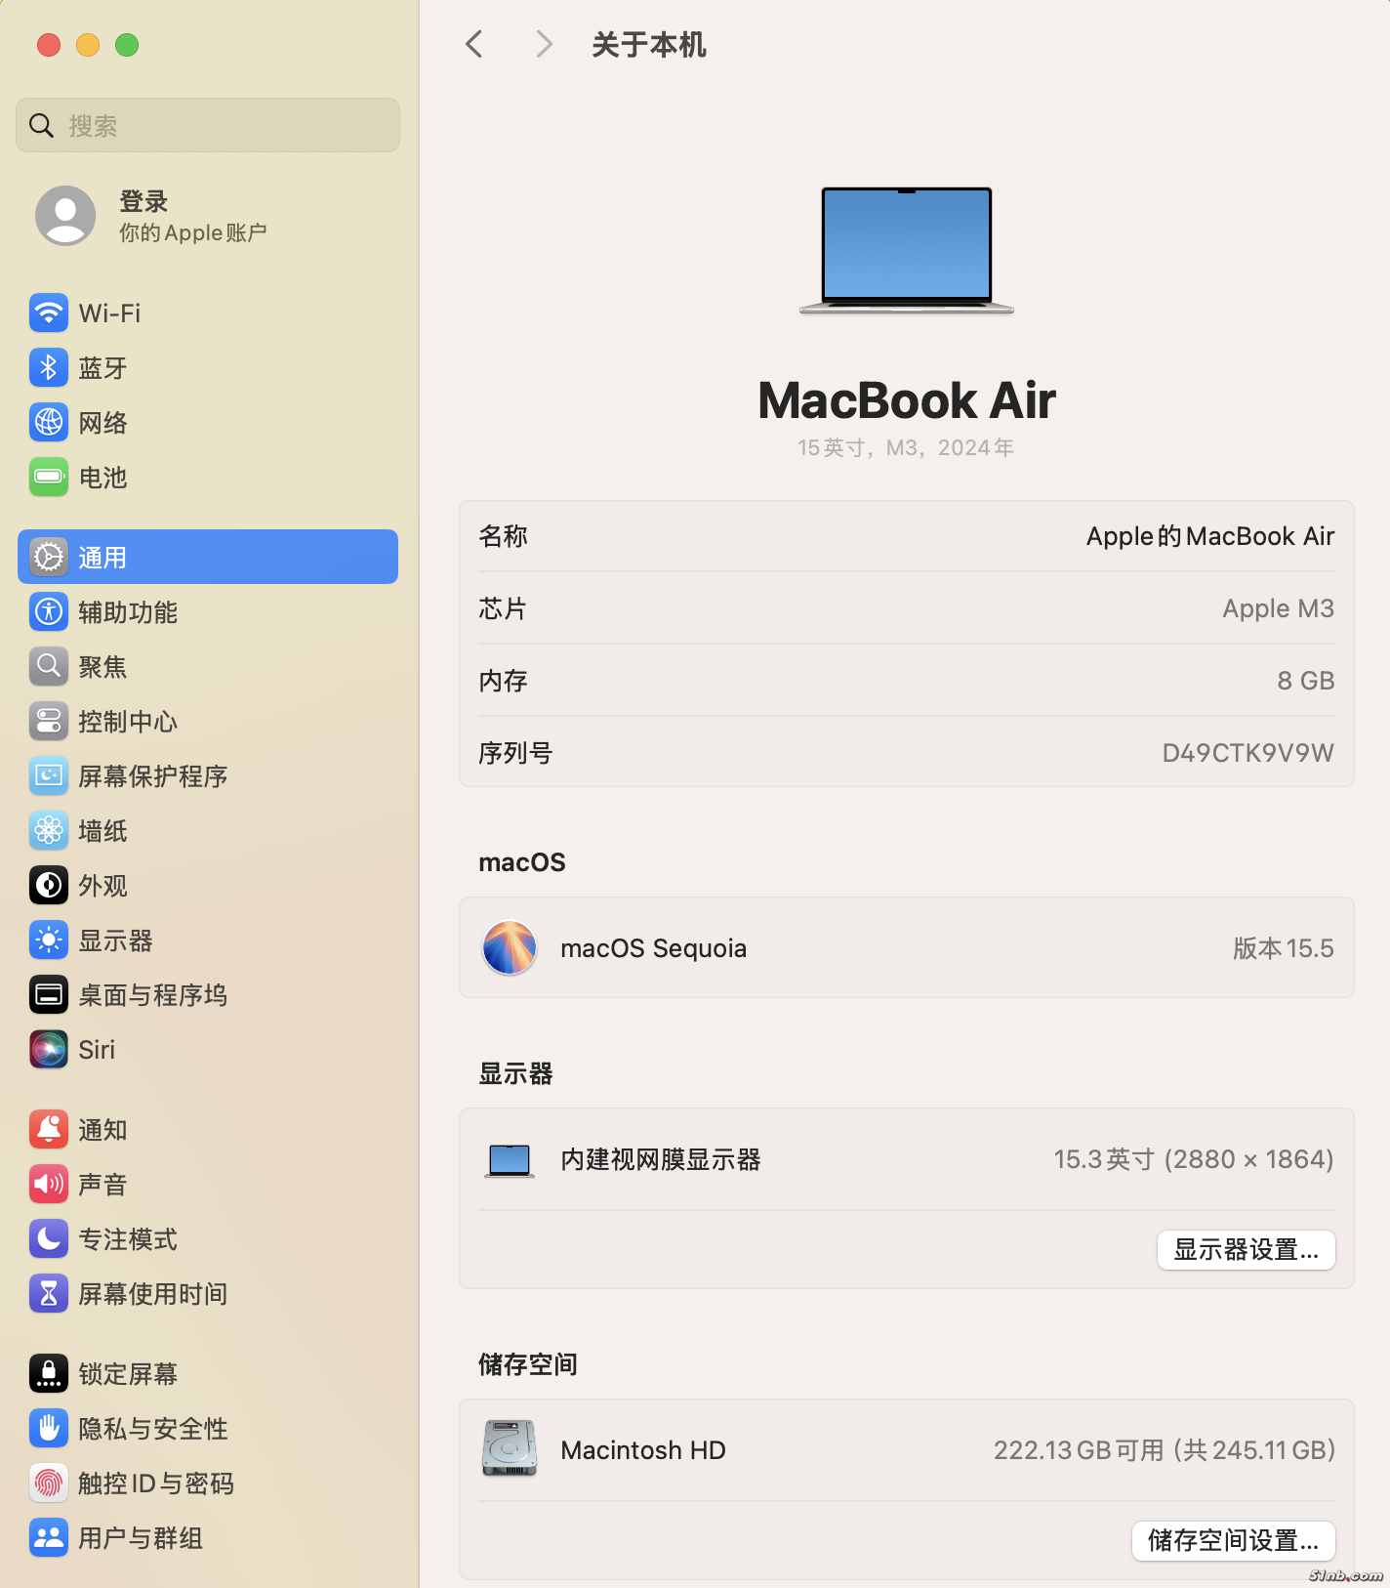Go back with the left chevron button

point(474,44)
